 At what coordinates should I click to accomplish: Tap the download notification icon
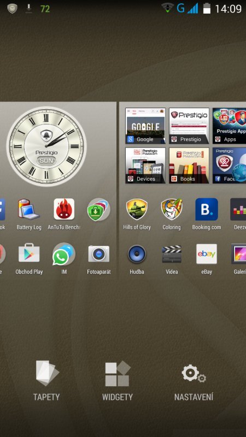pos(29,9)
